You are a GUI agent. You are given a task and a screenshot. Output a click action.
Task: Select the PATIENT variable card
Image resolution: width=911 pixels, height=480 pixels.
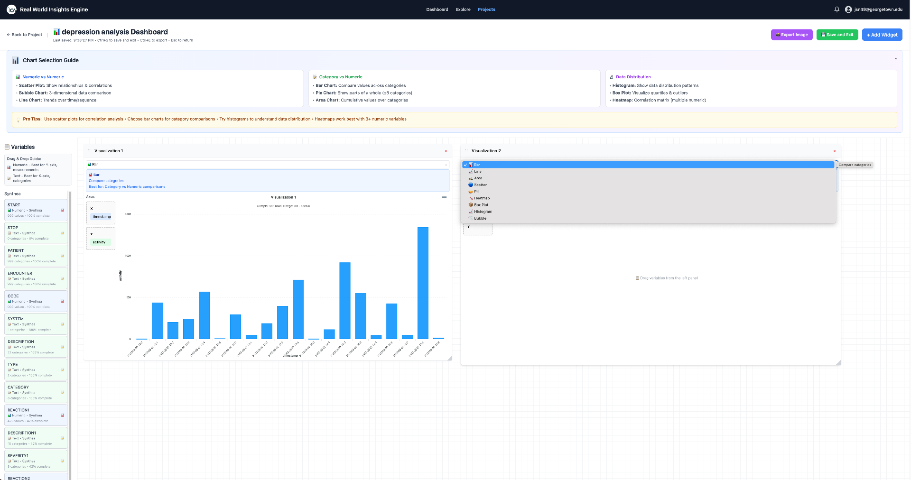pyautogui.click(x=36, y=256)
